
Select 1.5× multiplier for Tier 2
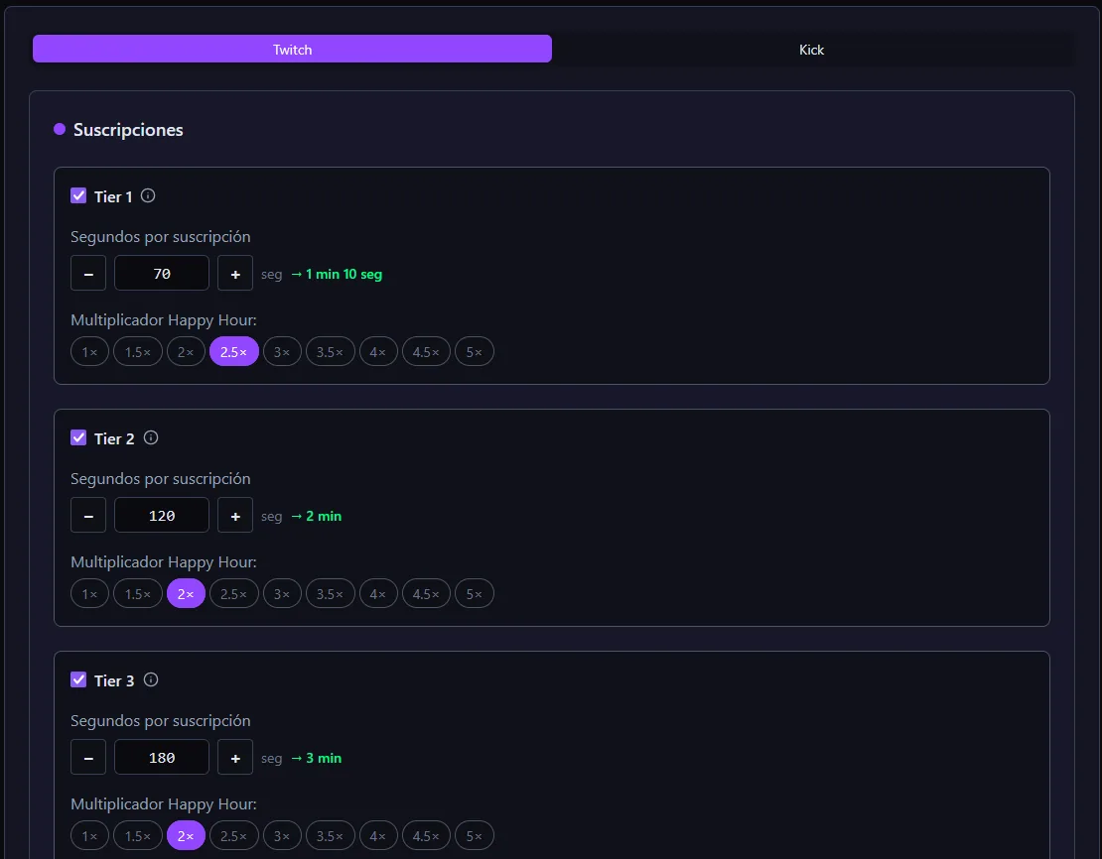[138, 594]
